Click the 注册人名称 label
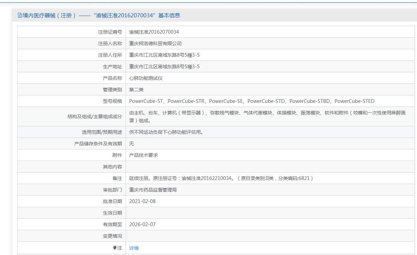417x255 pixels. (x=110, y=43)
